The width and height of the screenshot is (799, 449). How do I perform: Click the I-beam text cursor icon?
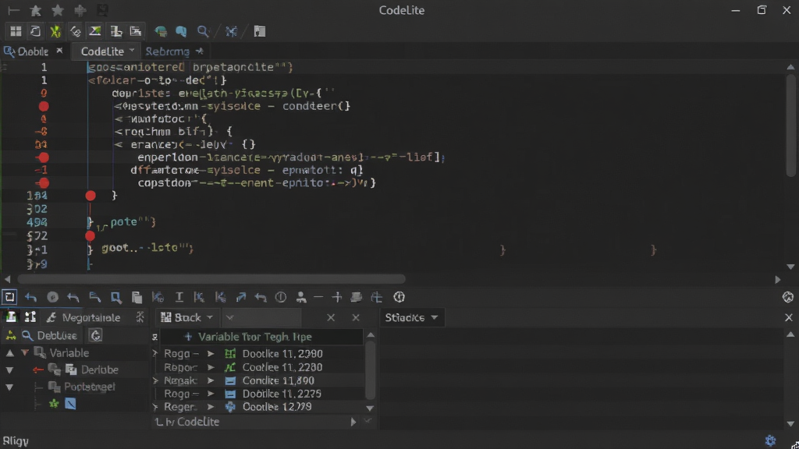coord(179,297)
